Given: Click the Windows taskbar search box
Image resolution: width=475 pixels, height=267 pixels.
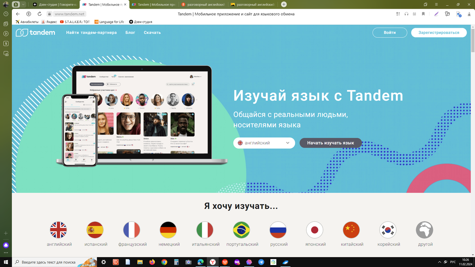Looking at the screenshot, I should click(54, 262).
